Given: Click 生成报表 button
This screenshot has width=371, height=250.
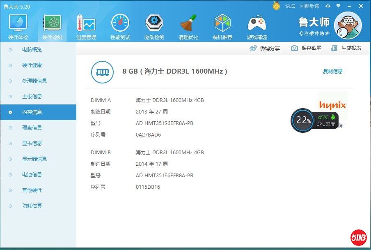Looking at the screenshot, I should pos(346,48).
